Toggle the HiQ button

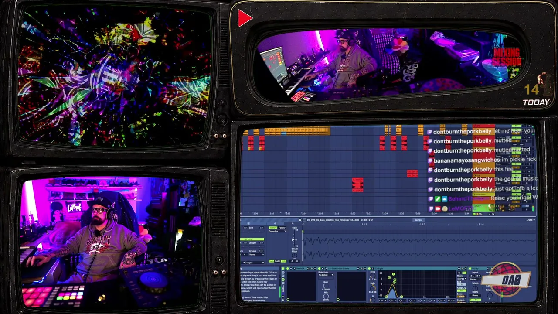click(x=283, y=261)
